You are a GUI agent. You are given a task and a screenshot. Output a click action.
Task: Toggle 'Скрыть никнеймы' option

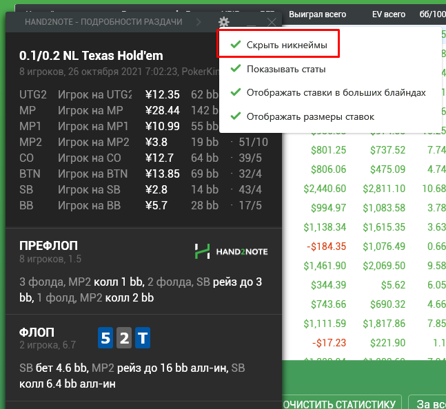click(x=278, y=45)
